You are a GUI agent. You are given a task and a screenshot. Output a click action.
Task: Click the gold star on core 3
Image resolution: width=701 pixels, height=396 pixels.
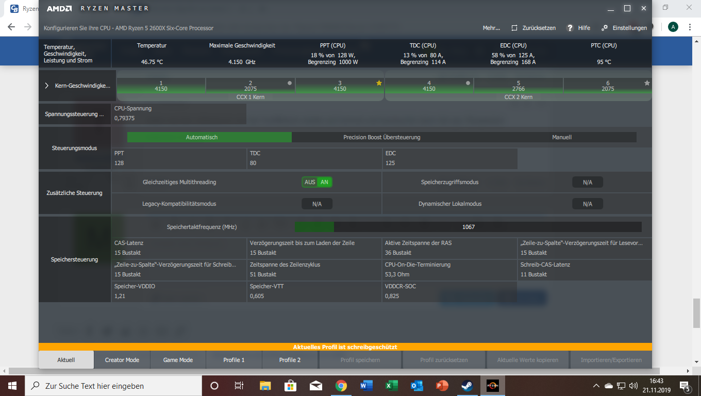tap(379, 82)
